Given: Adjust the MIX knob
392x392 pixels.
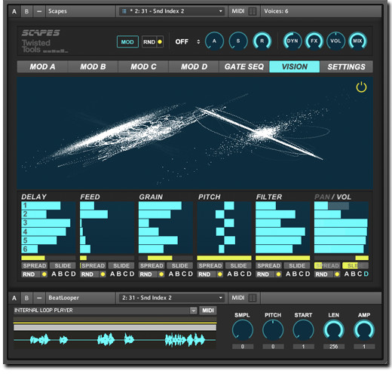Looking at the screenshot, I should click(357, 41).
